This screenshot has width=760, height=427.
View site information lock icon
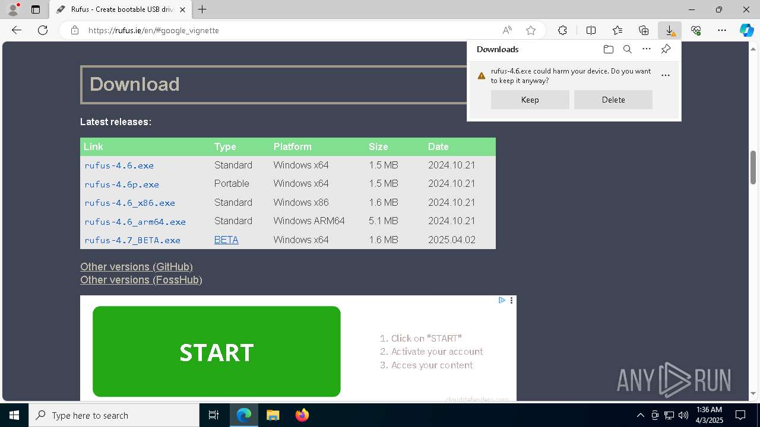click(x=75, y=30)
